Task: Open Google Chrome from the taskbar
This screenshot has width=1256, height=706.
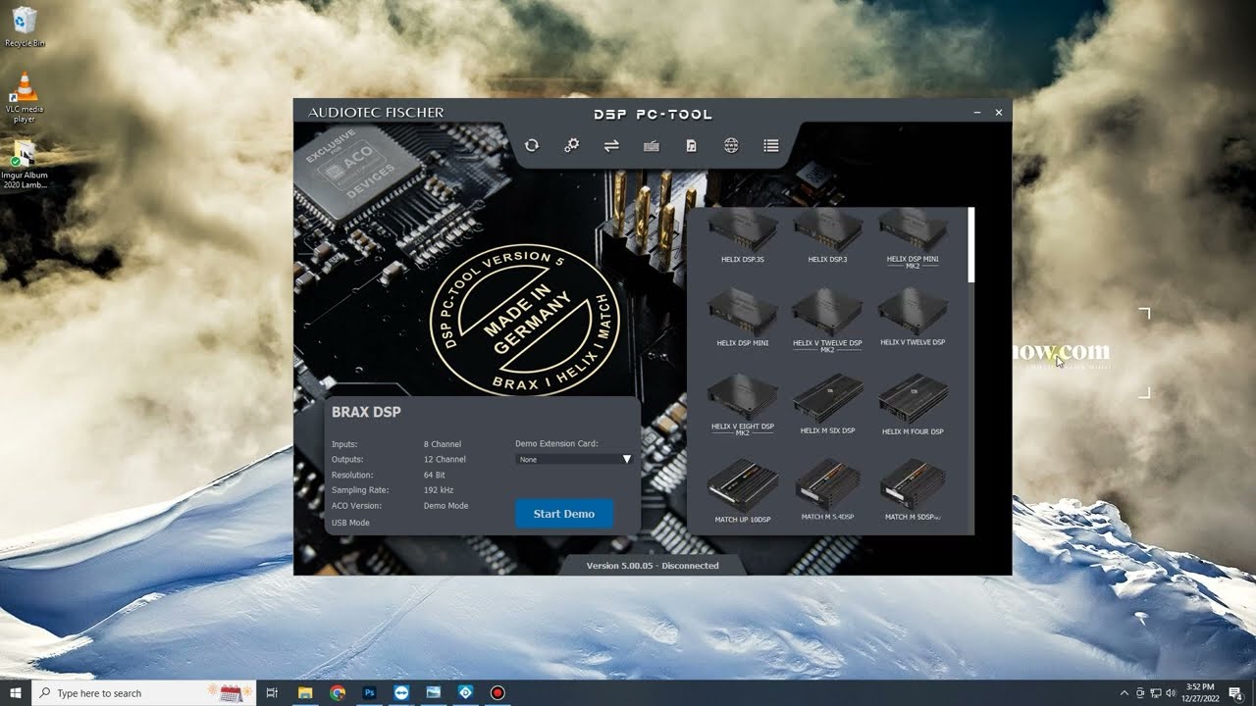Action: (338, 693)
